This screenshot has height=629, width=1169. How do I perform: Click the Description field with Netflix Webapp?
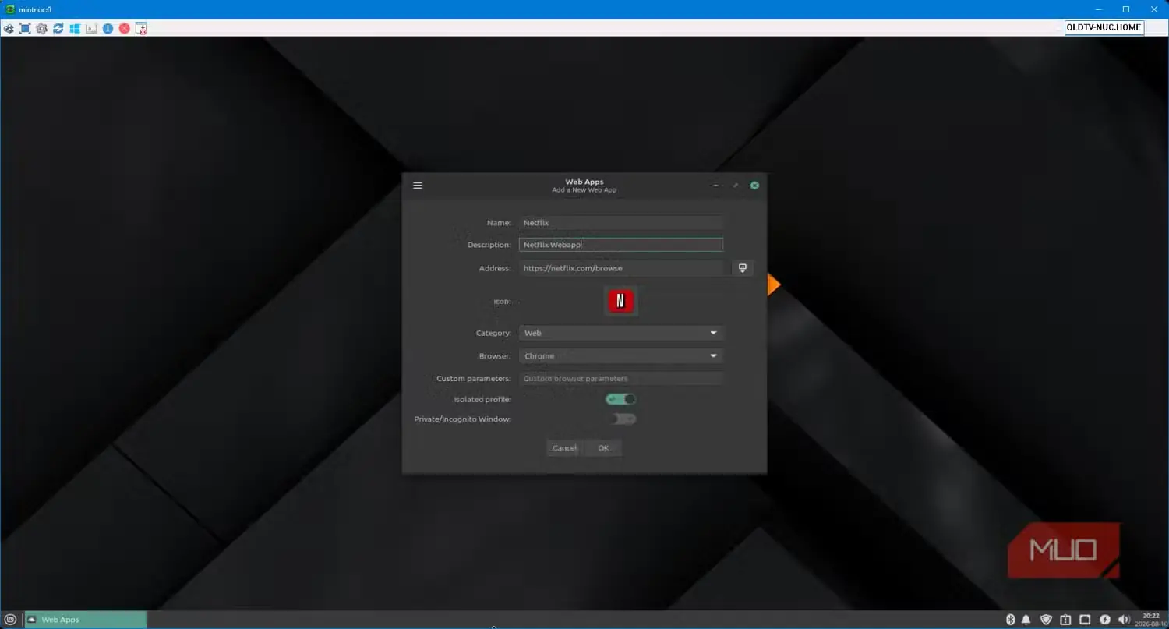[621, 245]
